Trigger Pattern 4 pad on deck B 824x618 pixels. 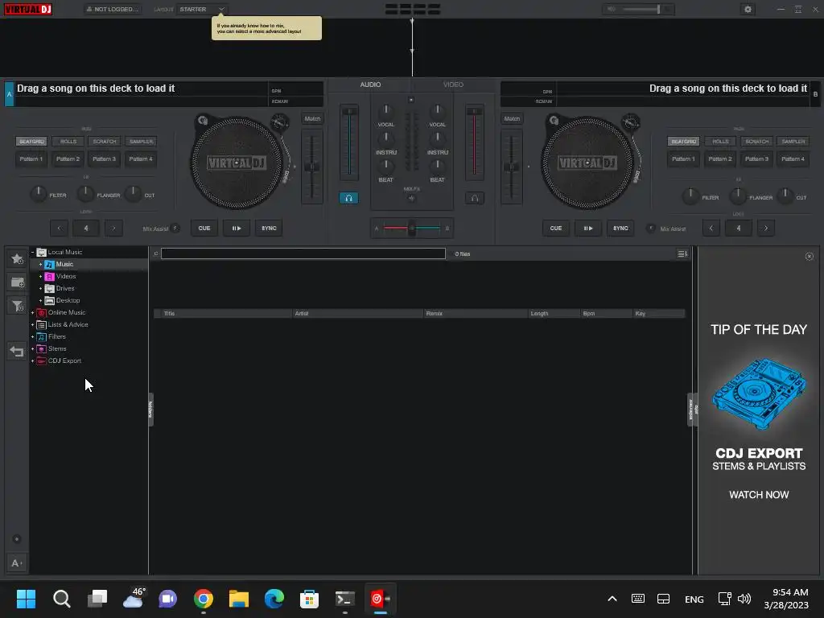(793, 159)
